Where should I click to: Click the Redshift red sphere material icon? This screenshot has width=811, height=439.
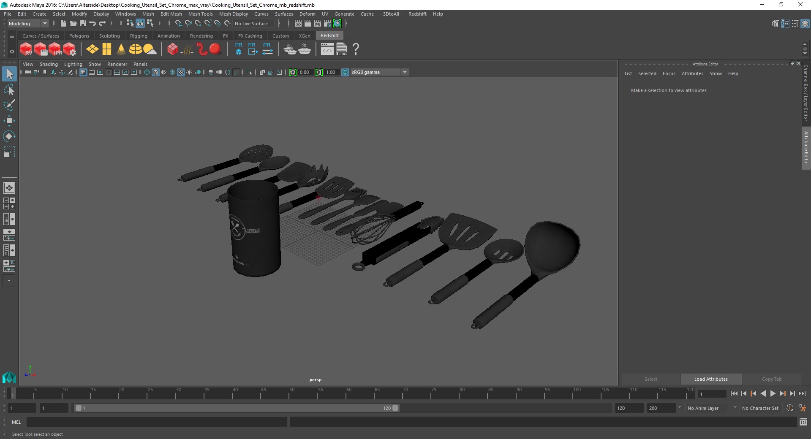pos(215,49)
